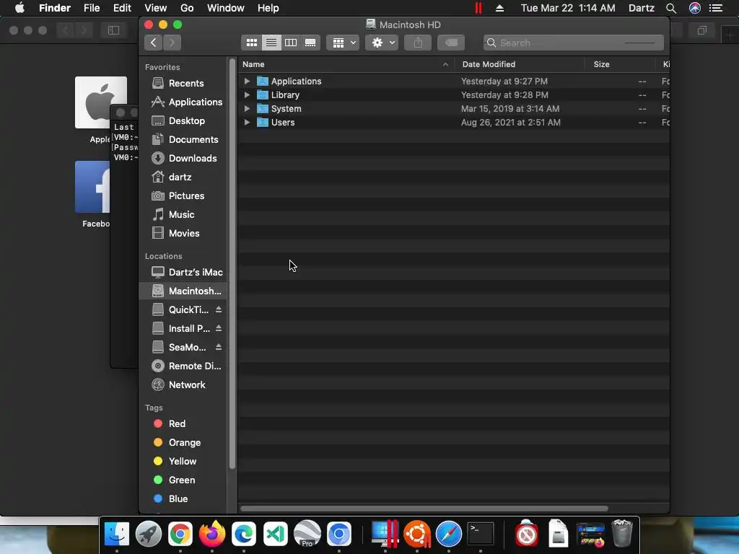Launch Google Chrome from the Dock
This screenshot has width=739, height=554.
(180, 534)
